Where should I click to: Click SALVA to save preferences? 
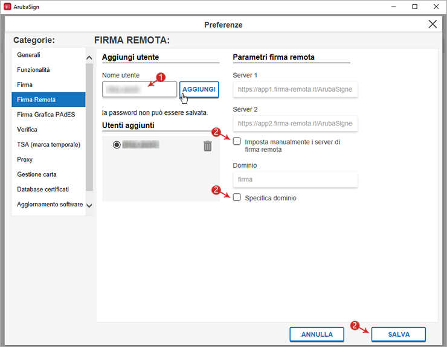tap(399, 334)
